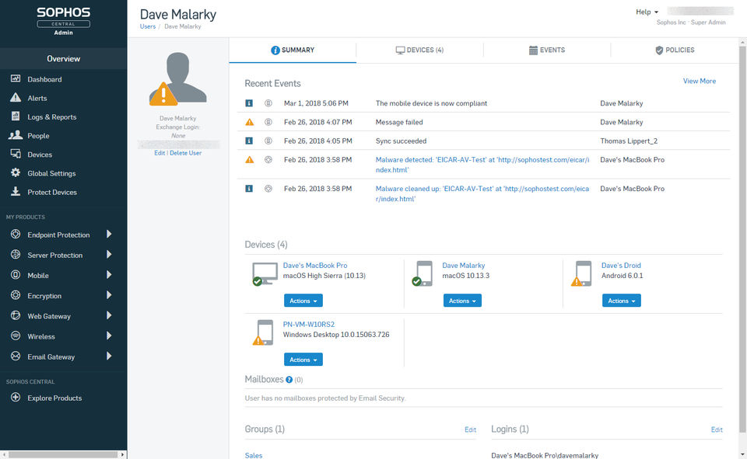Switch to the Events tab
The height and width of the screenshot is (459, 747).
tap(547, 50)
